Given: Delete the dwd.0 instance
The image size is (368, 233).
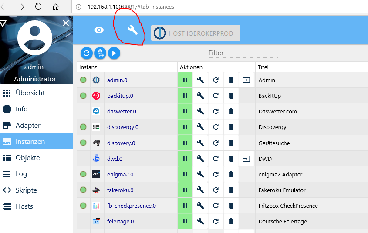Looking at the screenshot, I should pyautogui.click(x=231, y=159).
